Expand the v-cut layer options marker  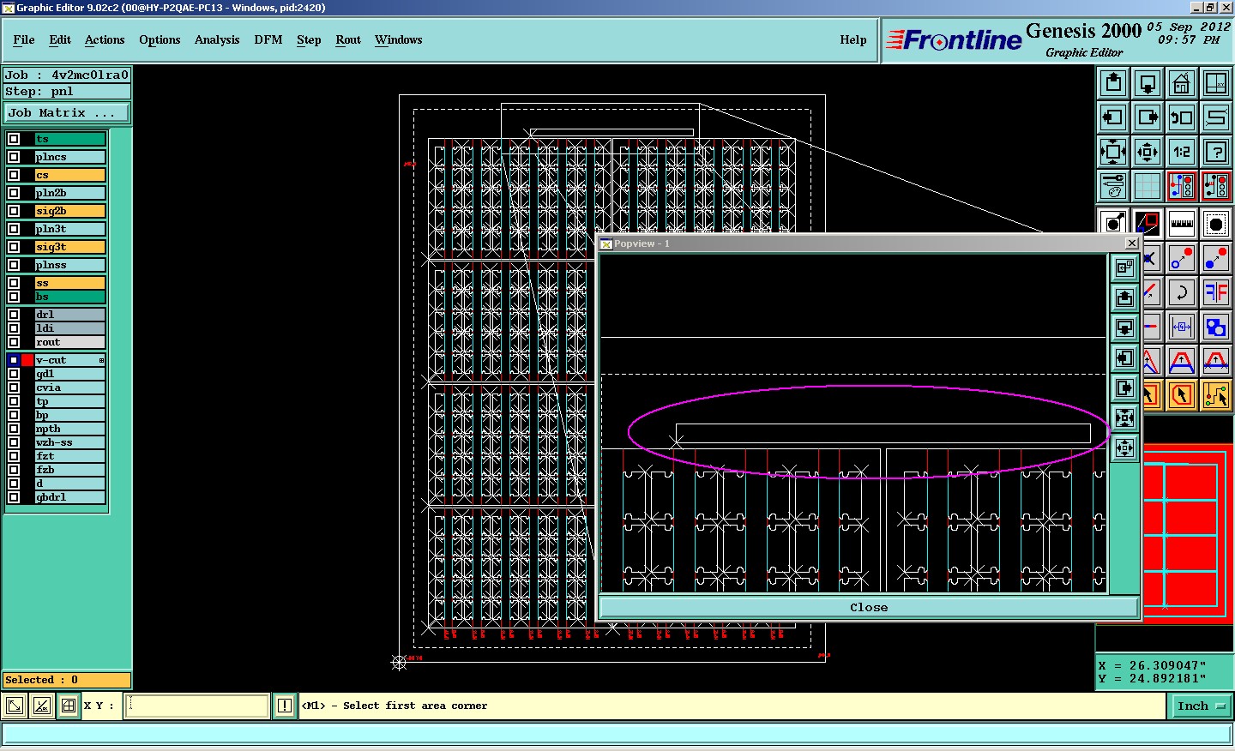[101, 360]
